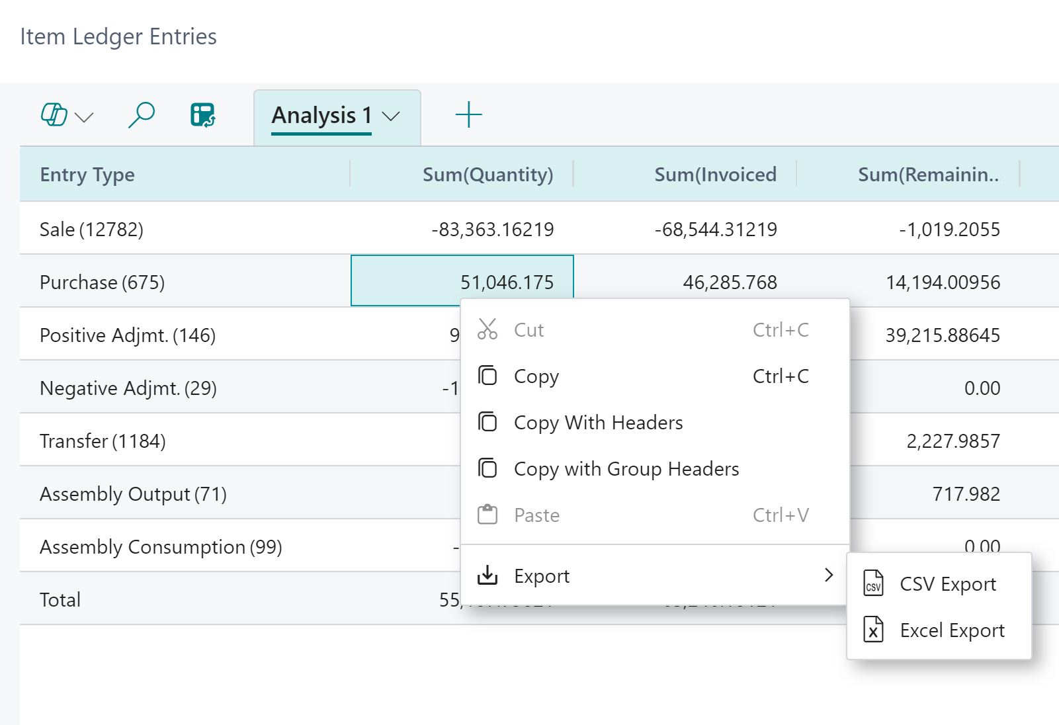The height and width of the screenshot is (725, 1059).
Task: Open the Copilot analysis assistant icon
Action: pos(55,114)
